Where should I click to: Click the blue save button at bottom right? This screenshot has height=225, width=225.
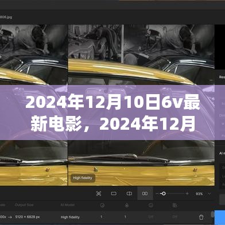[220, 218]
